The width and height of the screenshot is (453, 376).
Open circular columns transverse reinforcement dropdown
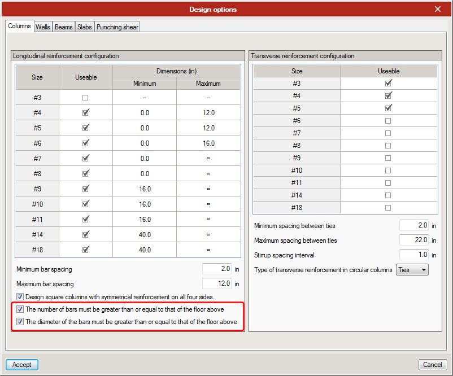click(x=412, y=270)
